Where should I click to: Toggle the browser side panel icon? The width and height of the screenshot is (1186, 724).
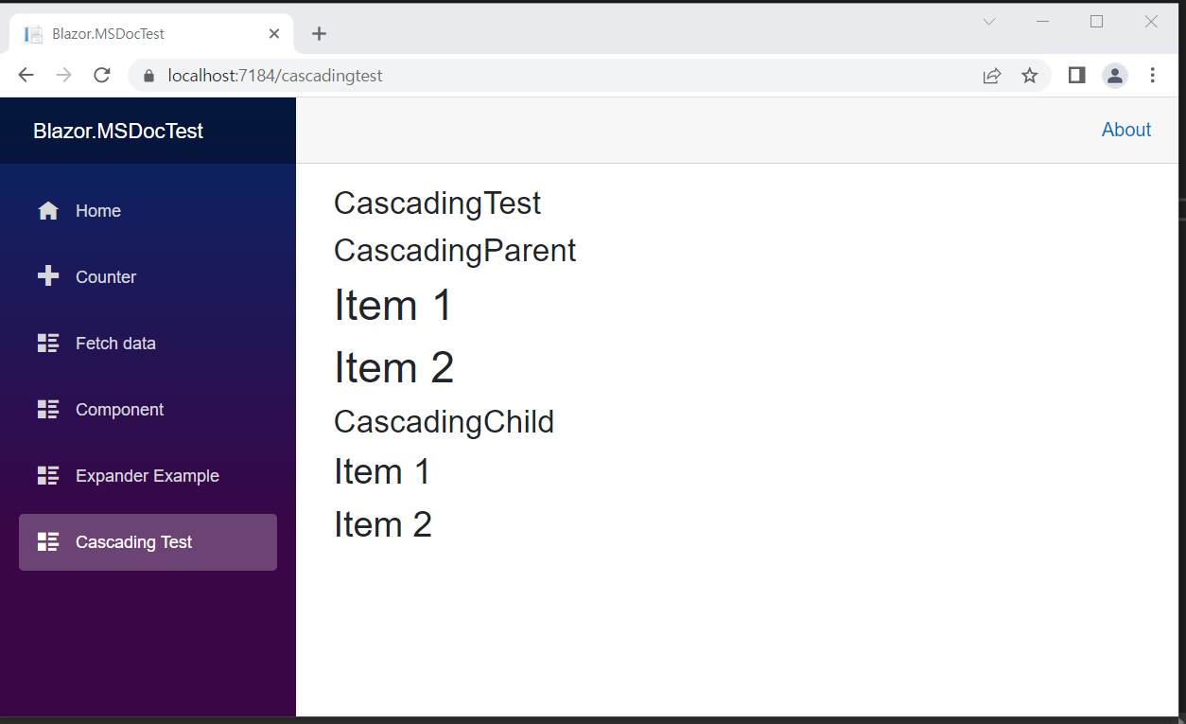1076,76
